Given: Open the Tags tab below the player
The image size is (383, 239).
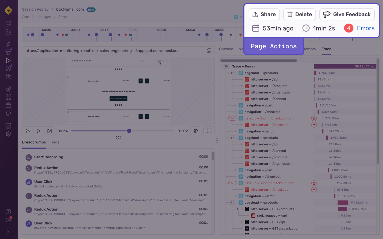Looking at the screenshot, I should click(55, 142).
